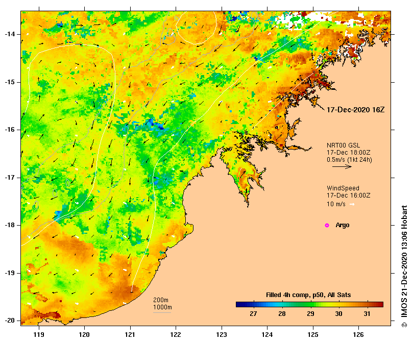This screenshot has height=343, width=413.
Task: Click the '-15' latitude axis label
Action: (x=10, y=82)
